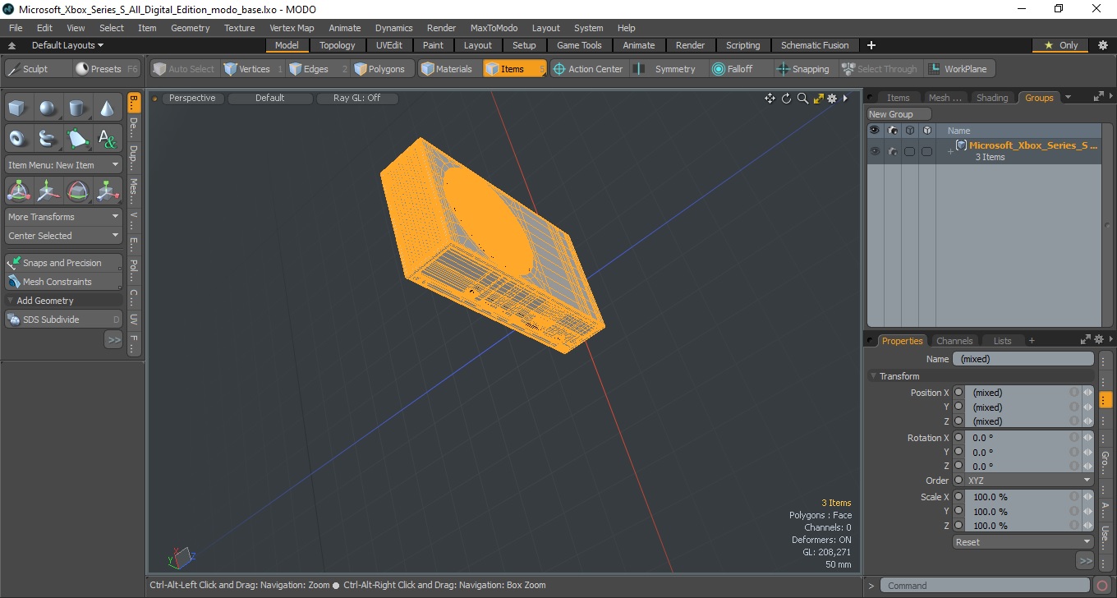The image size is (1117, 598).
Task: Switch to Materials selection mode
Action: [448, 69]
